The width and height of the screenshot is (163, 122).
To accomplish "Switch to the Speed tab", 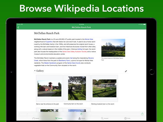I will tap(36, 118).
